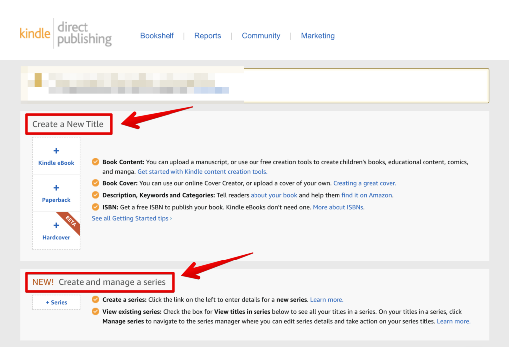Viewport: 509px width, 347px height.
Task: Add a new series with + Series
Action: [56, 302]
